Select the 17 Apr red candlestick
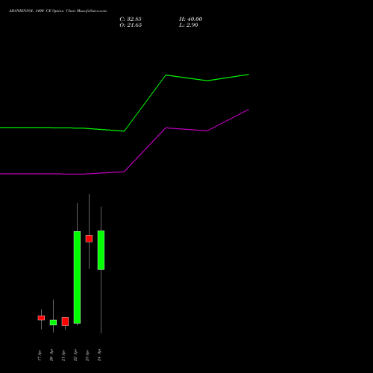This screenshot has height=373, width=373. [41, 318]
